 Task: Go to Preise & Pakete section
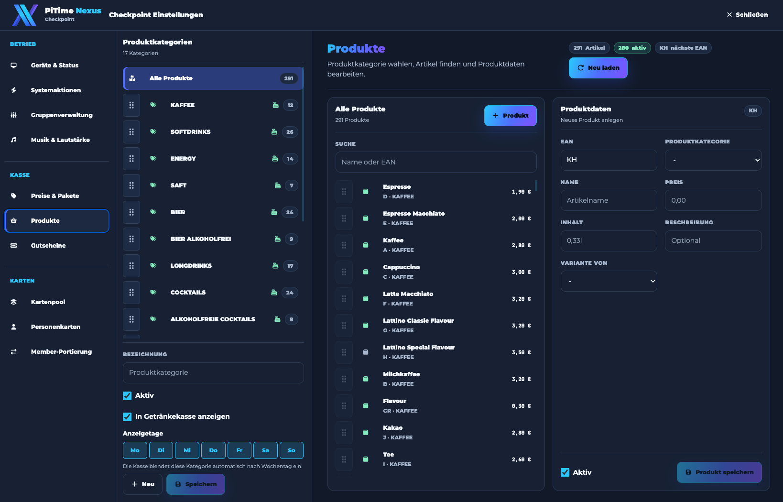pos(57,196)
